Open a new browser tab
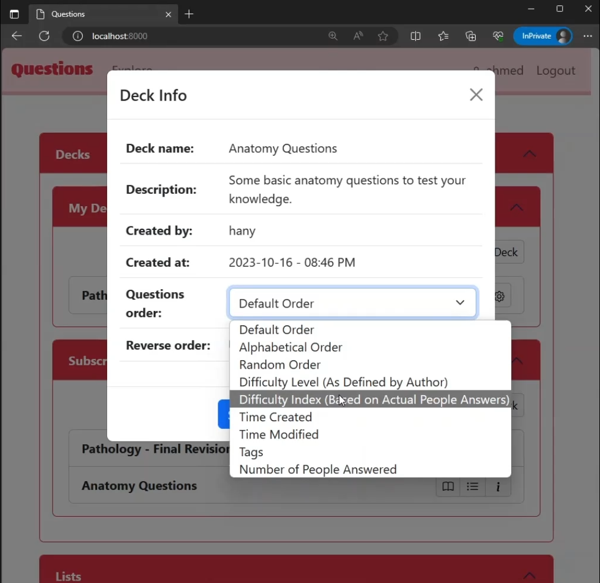 coord(189,14)
